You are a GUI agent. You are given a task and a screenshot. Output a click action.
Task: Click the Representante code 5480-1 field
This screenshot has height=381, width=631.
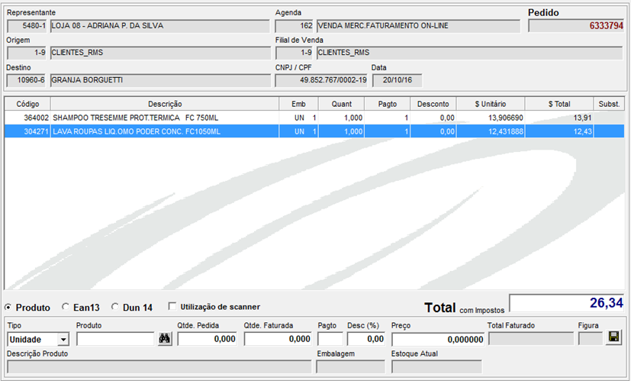click(27, 26)
